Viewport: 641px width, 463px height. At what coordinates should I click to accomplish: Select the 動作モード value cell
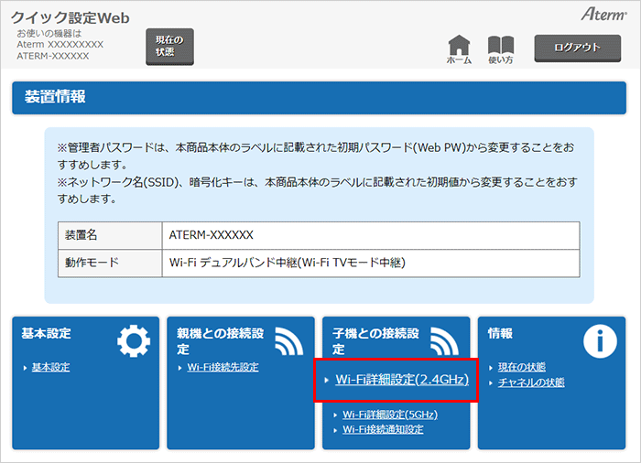click(370, 264)
